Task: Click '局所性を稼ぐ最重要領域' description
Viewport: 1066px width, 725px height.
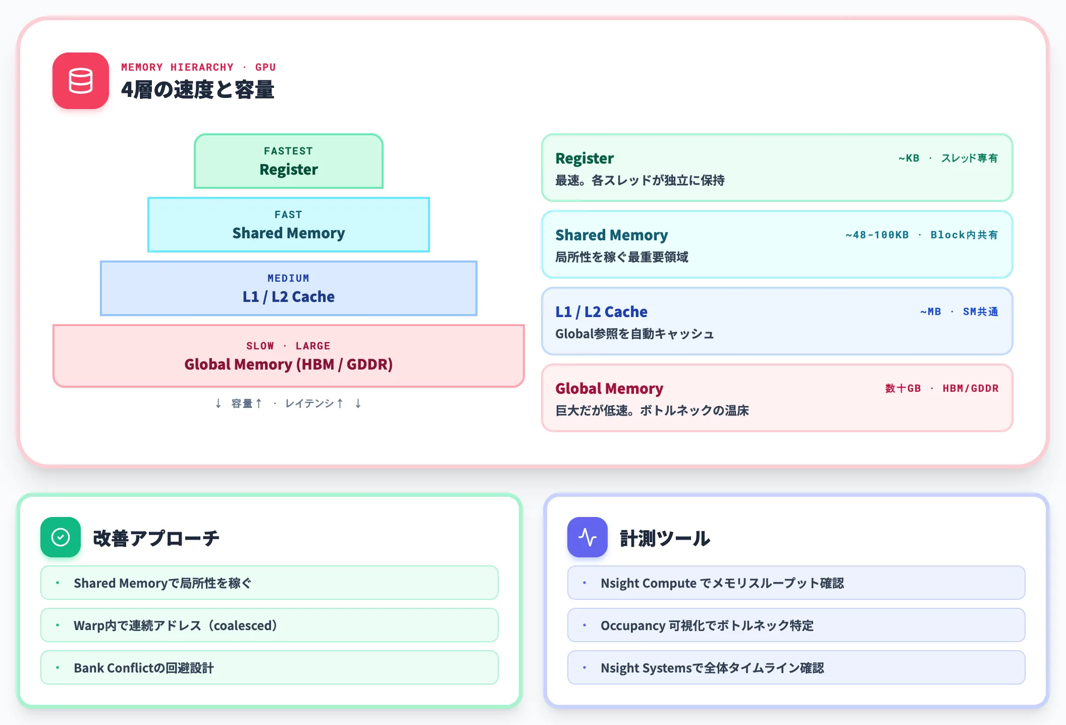Action: tap(622, 257)
